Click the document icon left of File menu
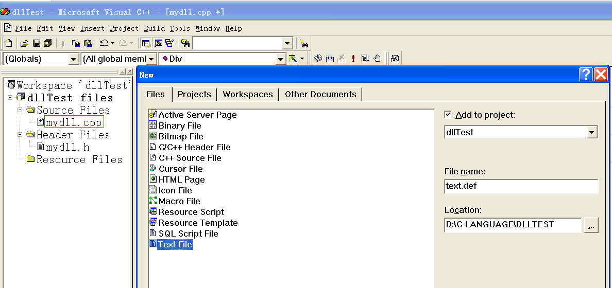Viewport: 612px width, 288px height. tap(8, 28)
